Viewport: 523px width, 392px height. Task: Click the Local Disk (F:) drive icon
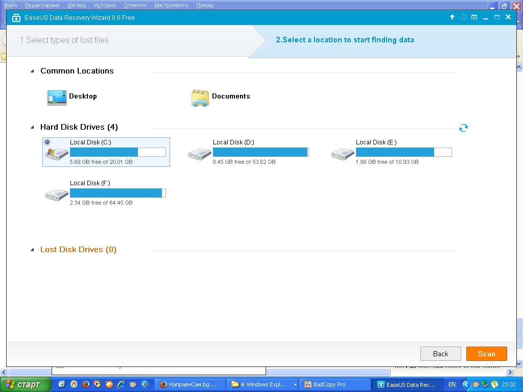coord(57,195)
